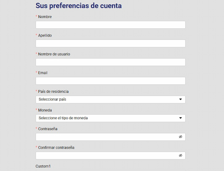This screenshot has width=224, height=171.
Task: Click the arrow beside Seleccione el tipo de moneda
Action: (x=180, y=118)
